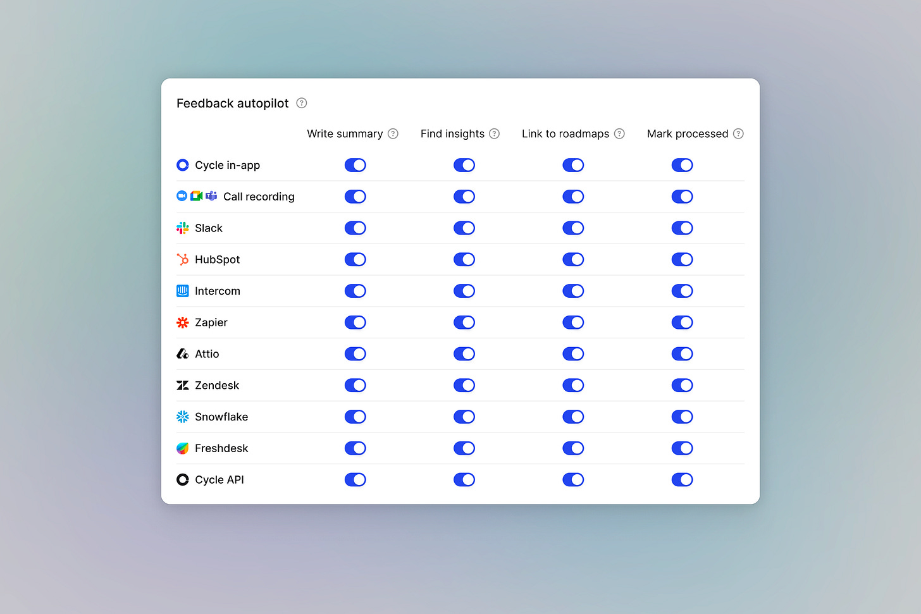Toggle Write summary for Zendesk
This screenshot has width=921, height=614.
(355, 385)
